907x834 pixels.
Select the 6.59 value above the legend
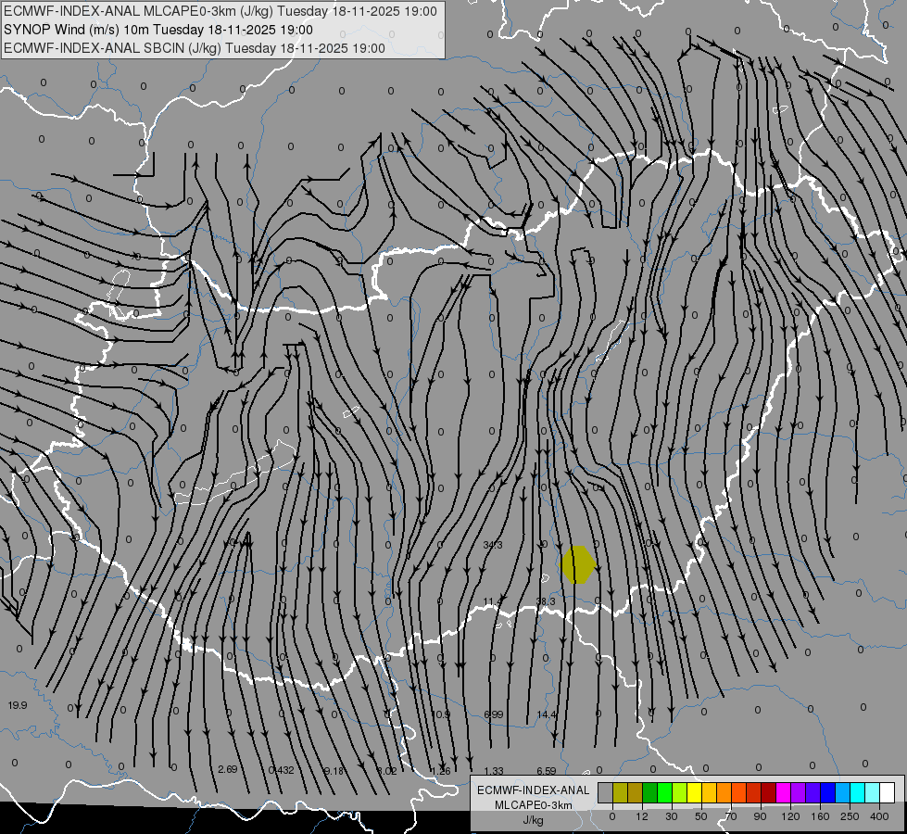547,771
